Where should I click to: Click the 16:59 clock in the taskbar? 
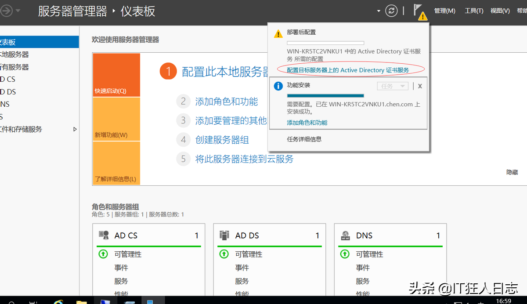pos(503,301)
